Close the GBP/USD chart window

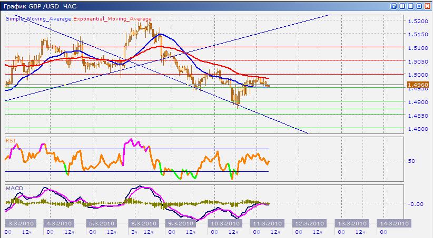click(x=427, y=6)
